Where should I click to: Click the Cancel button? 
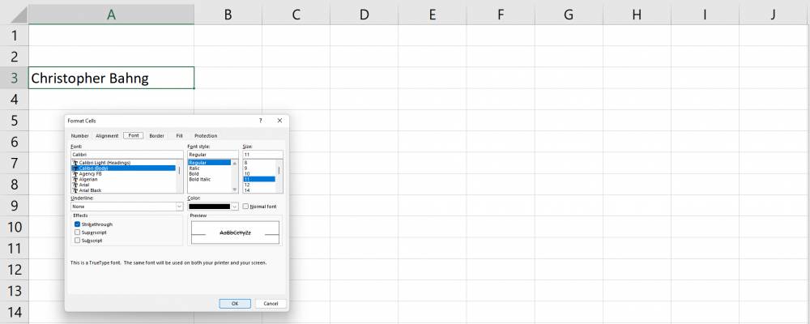(271, 304)
